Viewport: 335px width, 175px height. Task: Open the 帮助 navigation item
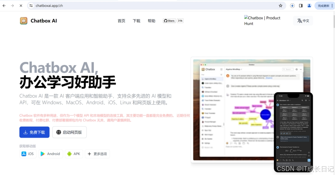(151, 21)
